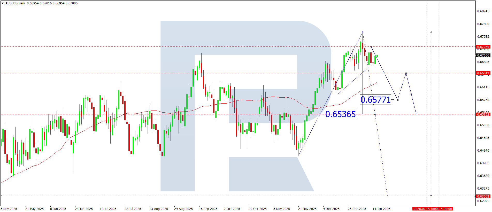This screenshot has height=212, width=492.
Task: Click the black 0.67006 current price tag
Action: [483, 55]
